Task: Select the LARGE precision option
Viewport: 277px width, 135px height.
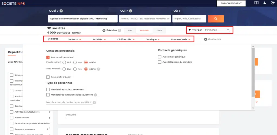Action: click(159, 31)
